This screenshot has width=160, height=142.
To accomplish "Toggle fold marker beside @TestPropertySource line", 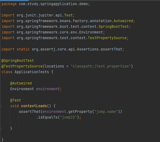I will 1,66.
